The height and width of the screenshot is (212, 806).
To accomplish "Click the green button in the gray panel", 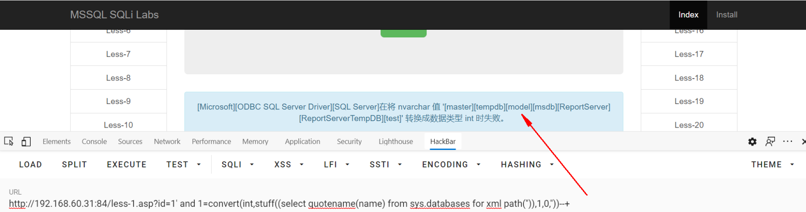I will pos(403,33).
